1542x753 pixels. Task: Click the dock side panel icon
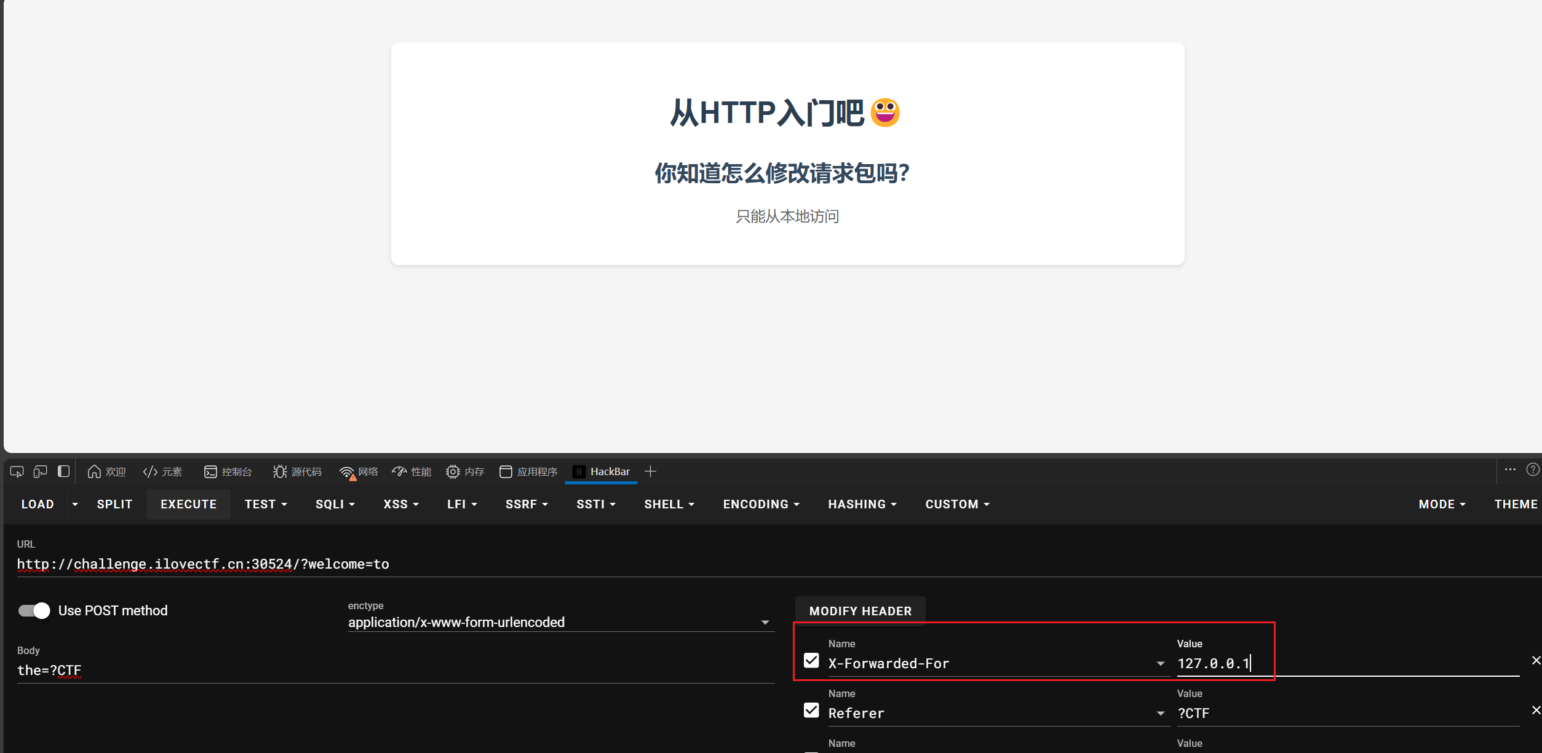point(63,471)
